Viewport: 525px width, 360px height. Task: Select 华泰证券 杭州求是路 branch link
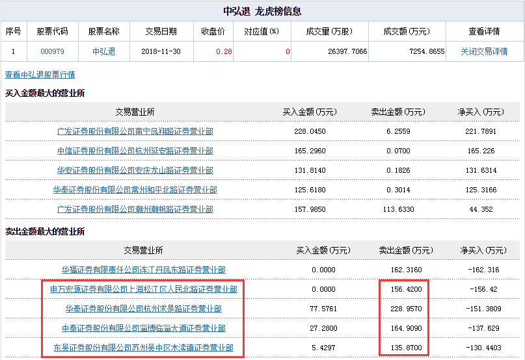[x=143, y=309]
